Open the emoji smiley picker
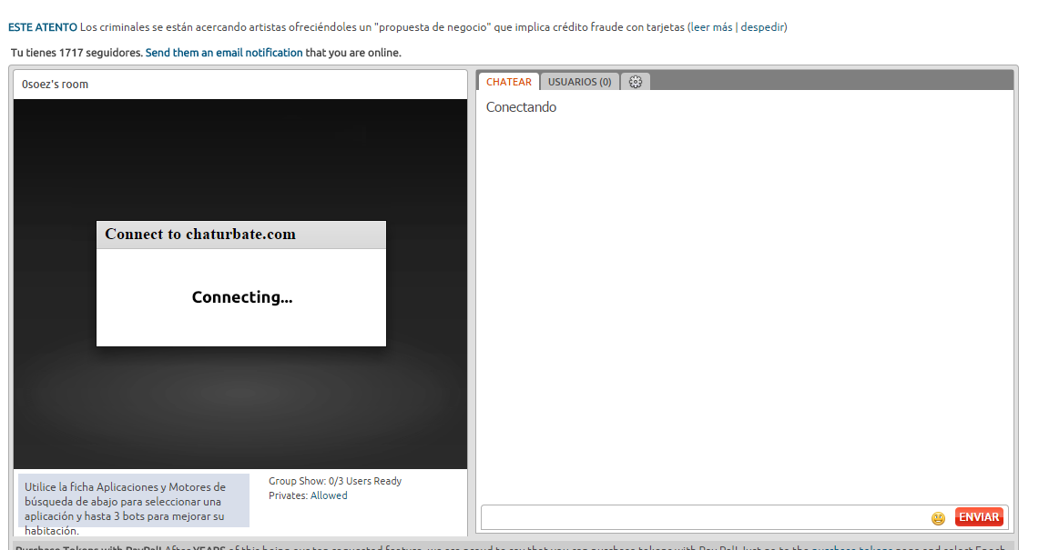This screenshot has height=550, width=1049. tap(938, 518)
